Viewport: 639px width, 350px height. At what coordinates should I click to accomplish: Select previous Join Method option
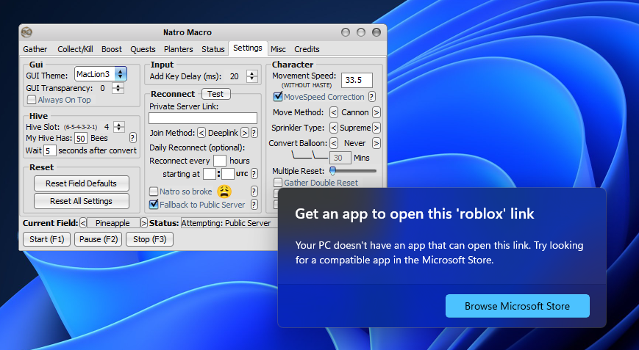tap(201, 133)
